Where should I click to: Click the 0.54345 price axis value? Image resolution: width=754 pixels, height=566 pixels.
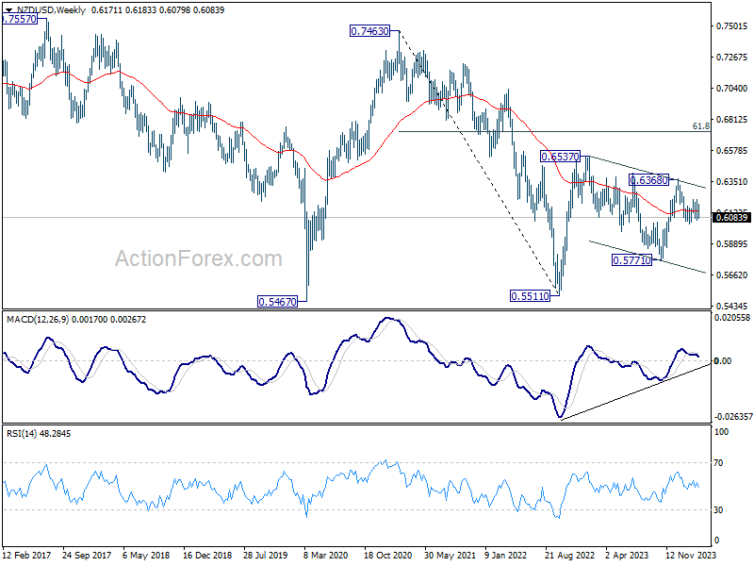click(732, 306)
